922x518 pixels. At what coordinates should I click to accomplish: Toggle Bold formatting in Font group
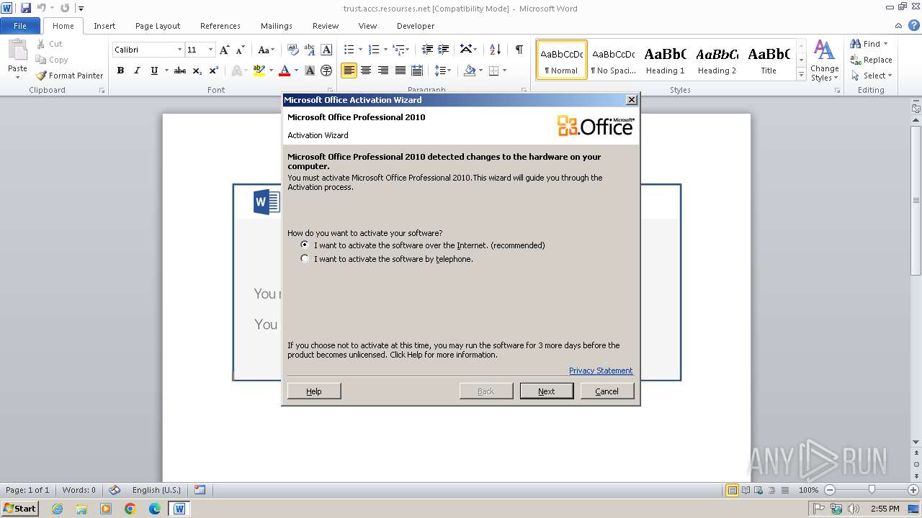point(120,71)
